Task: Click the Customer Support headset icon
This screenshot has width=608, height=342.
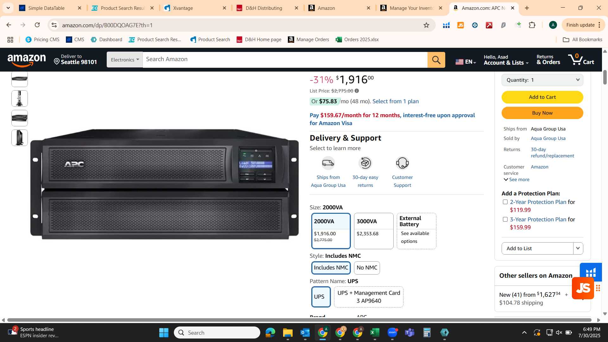Action: tap(402, 163)
